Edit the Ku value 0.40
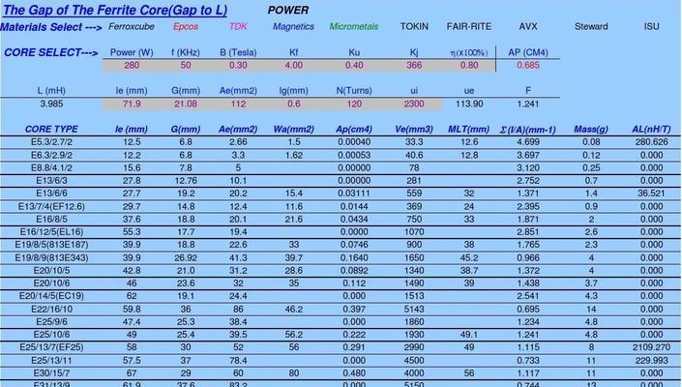 [354, 65]
